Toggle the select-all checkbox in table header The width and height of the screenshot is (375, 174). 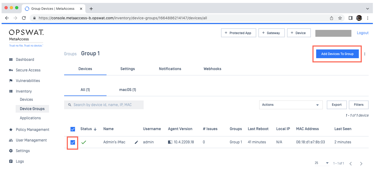click(73, 129)
